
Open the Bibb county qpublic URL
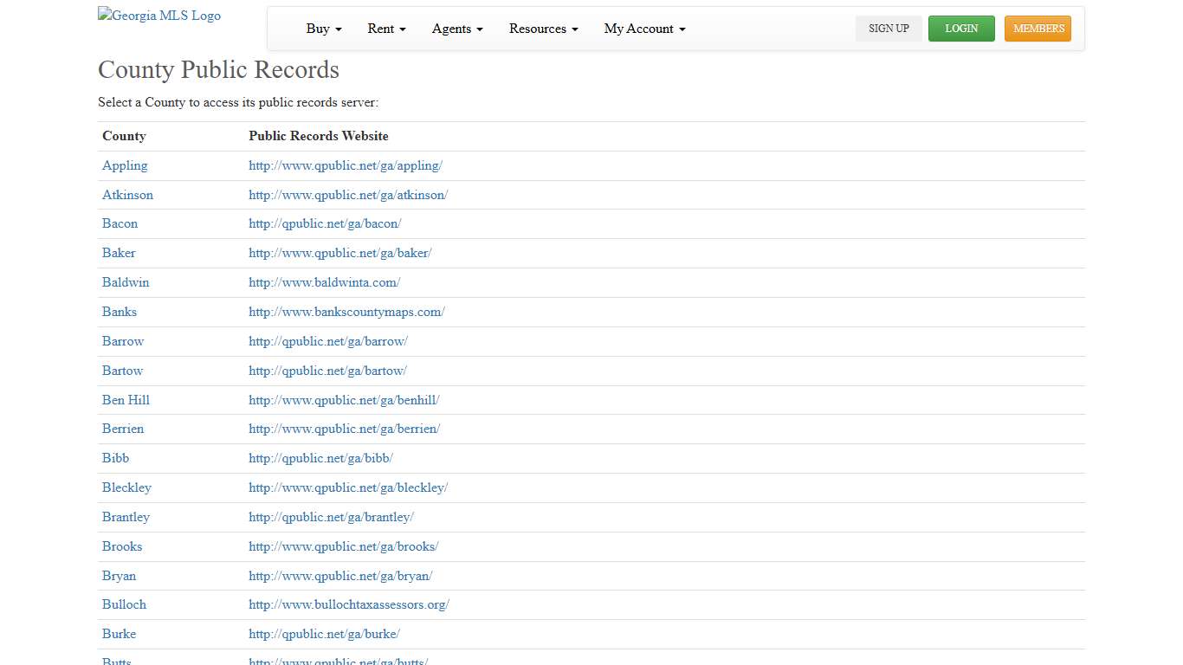point(320,458)
